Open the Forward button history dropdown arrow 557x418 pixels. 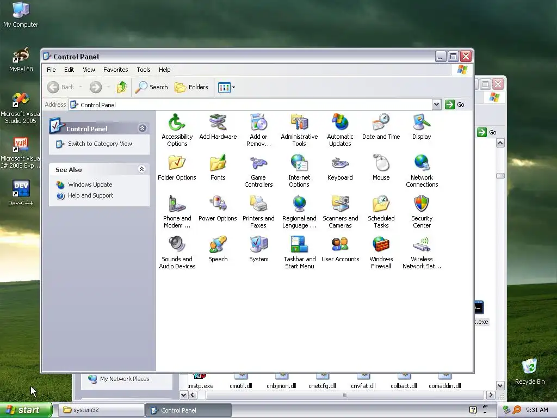[x=108, y=87]
